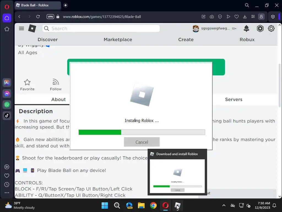Open the clock showing 7:30 AM
Viewport: 282px width, 212px height.
point(262,205)
